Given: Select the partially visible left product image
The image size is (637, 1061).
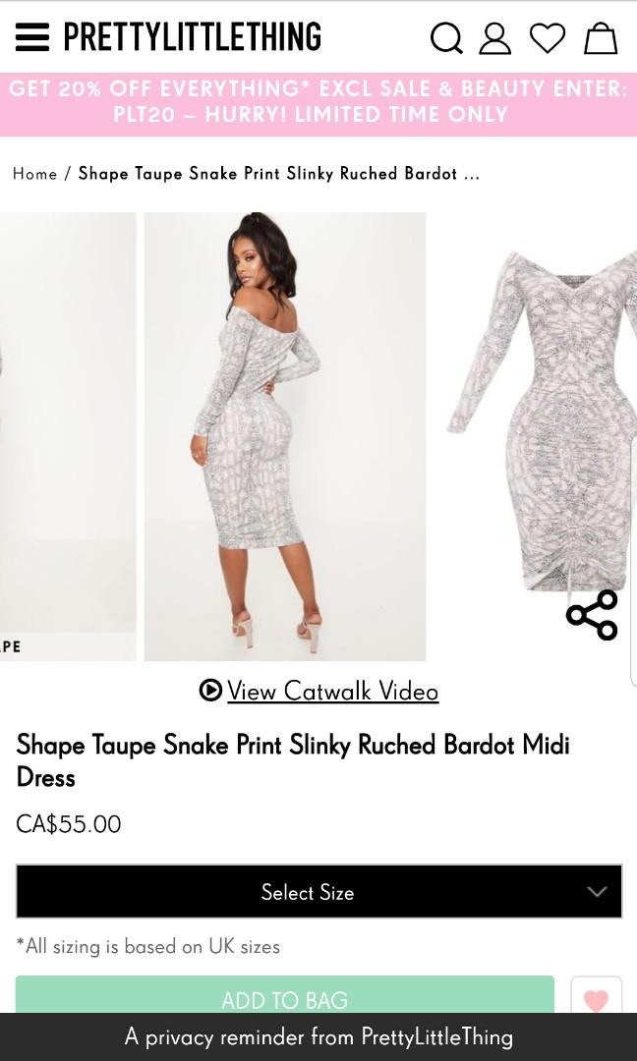Looking at the screenshot, I should click(68, 436).
